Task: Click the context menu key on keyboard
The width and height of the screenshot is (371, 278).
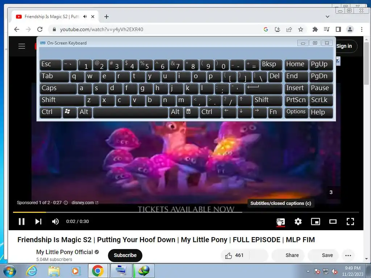Action: tap(191, 112)
